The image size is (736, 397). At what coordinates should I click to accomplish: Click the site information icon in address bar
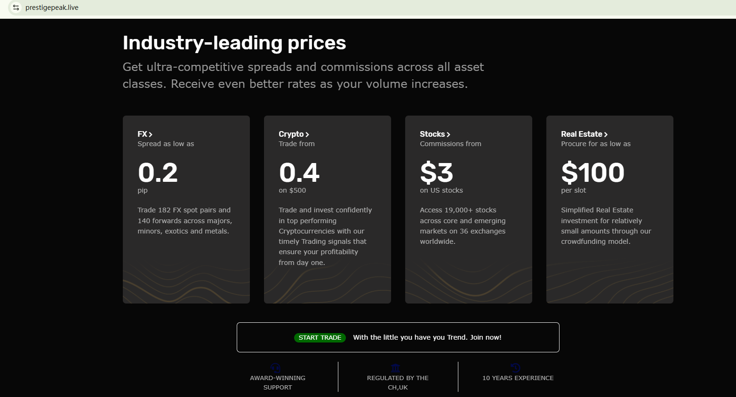16,8
